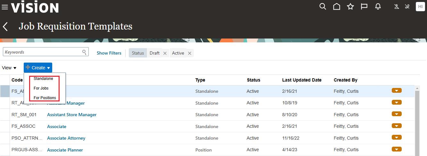Screen dimensions: 427x156
Task: Open notifications bell icon
Action: (378, 7)
